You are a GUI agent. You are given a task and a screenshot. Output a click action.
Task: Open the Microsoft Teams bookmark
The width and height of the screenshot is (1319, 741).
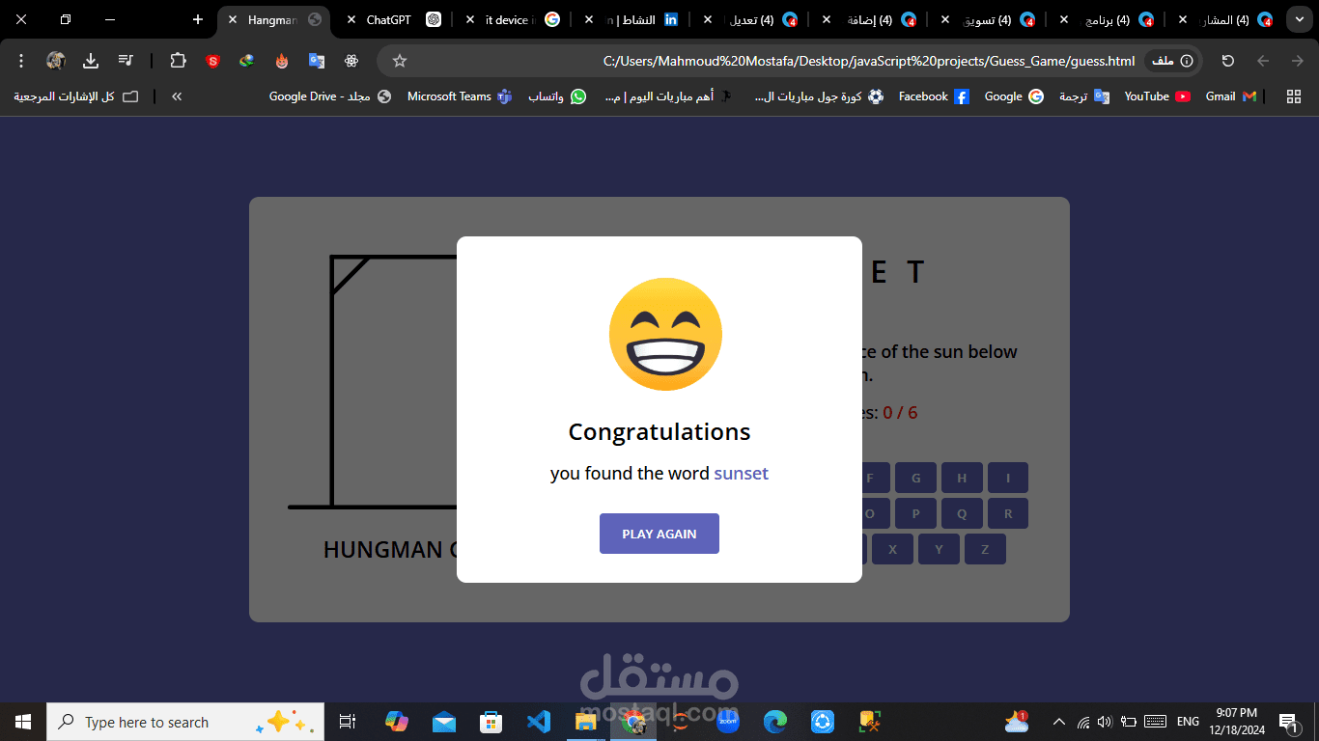[460, 96]
